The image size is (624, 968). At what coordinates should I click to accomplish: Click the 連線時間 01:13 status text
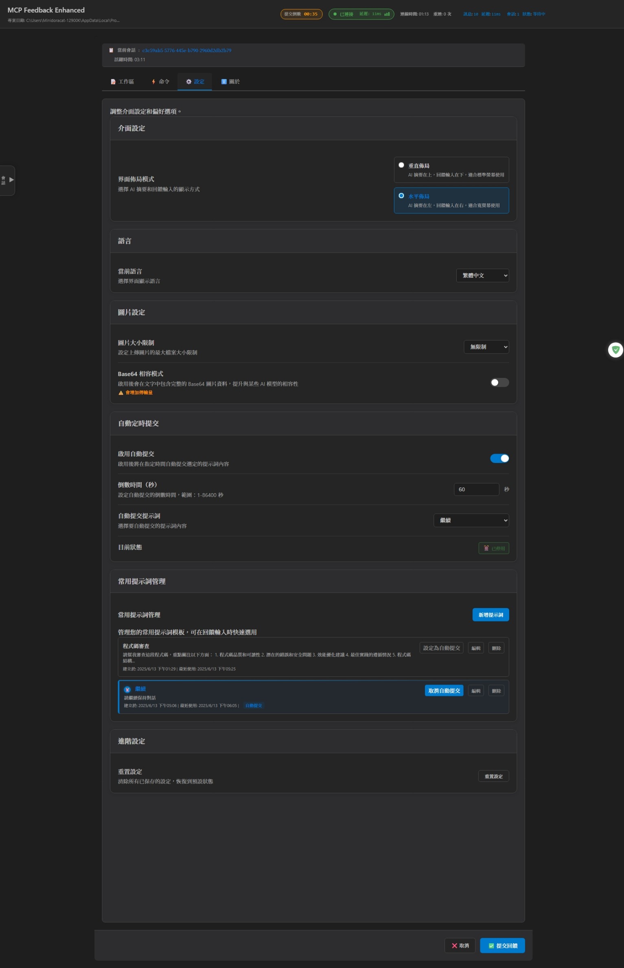click(414, 14)
